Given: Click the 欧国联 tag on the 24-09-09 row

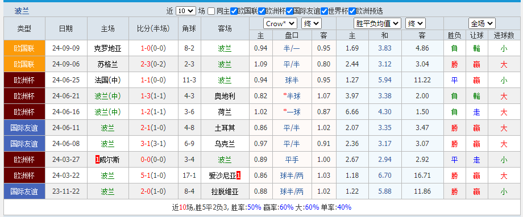Looking at the screenshot, I should coord(24,48).
